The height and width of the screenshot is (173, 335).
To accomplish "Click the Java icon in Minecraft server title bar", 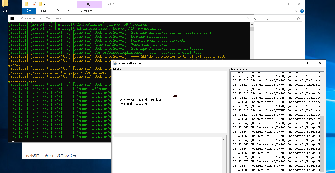I will [115, 63].
